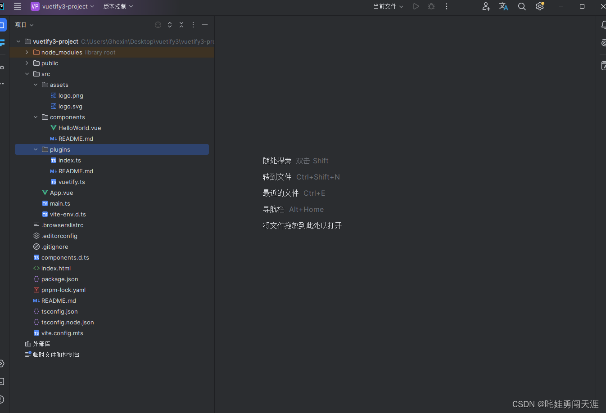606x413 pixels.
Task: Click the search everywhere magnifier icon
Action: [522, 6]
